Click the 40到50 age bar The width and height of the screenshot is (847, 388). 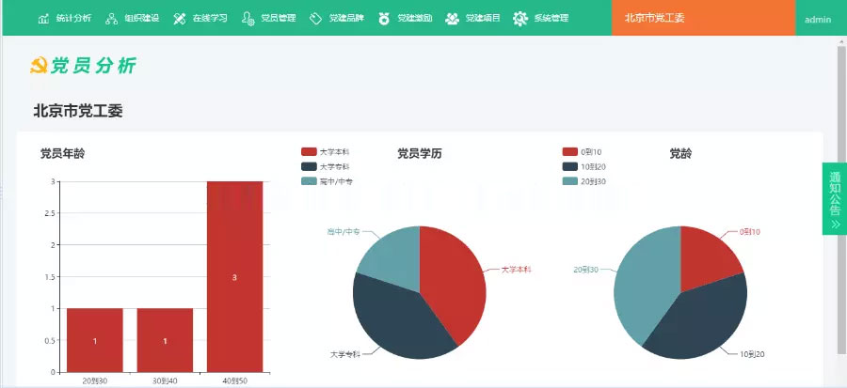[x=235, y=276]
